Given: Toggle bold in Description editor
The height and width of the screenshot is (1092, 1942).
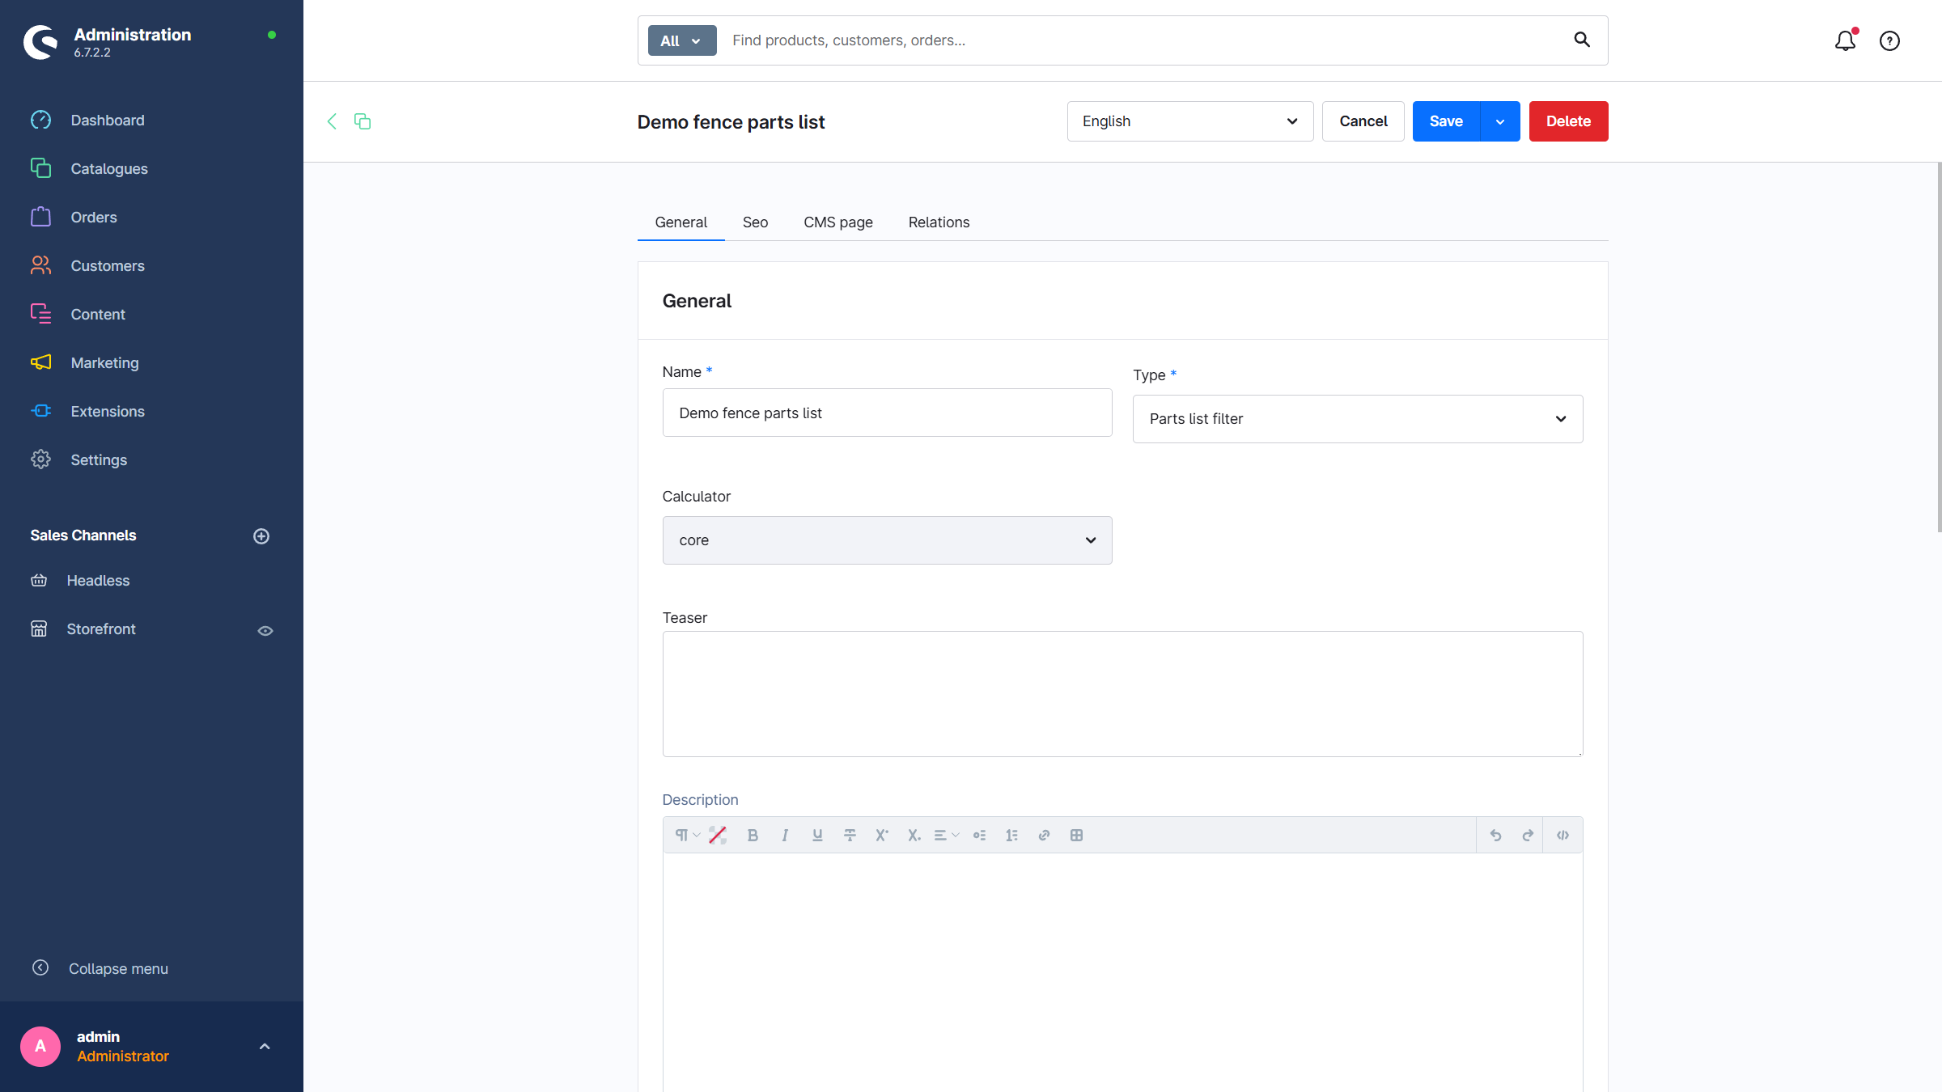Looking at the screenshot, I should coord(753,836).
